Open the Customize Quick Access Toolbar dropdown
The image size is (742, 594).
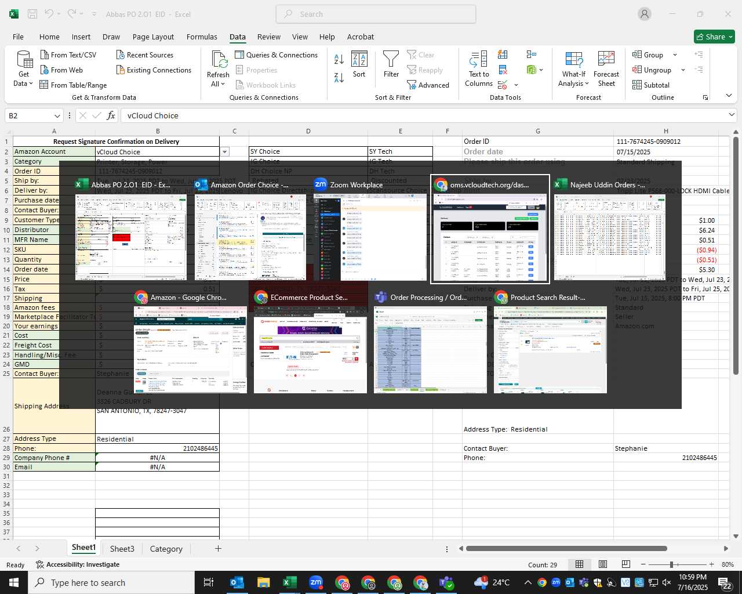(x=94, y=14)
